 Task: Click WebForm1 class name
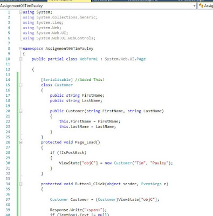(x=88, y=59)
